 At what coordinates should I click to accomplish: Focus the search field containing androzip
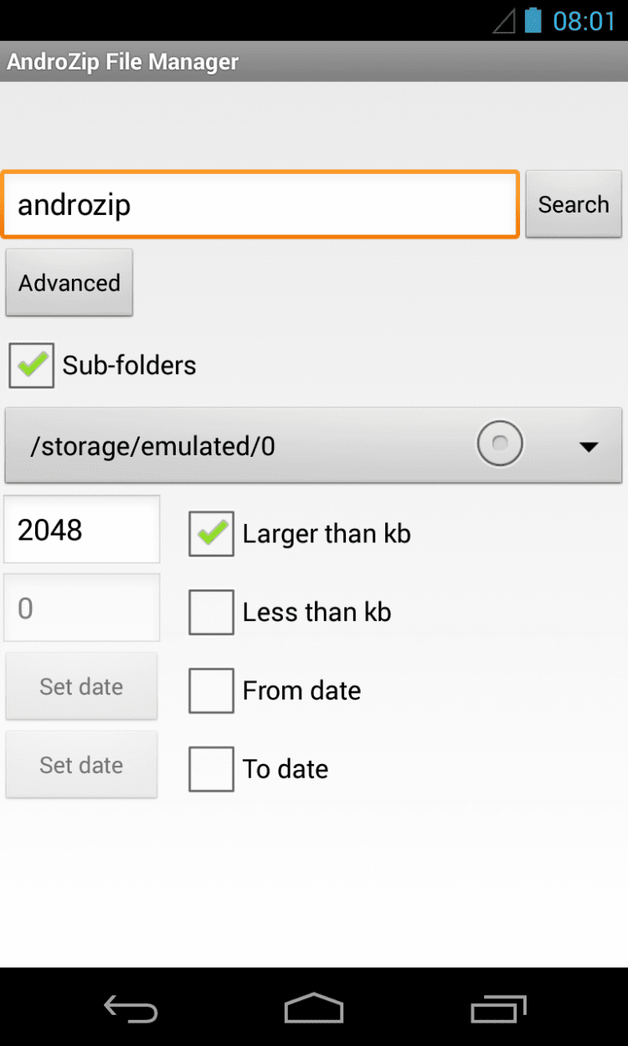[x=260, y=205]
